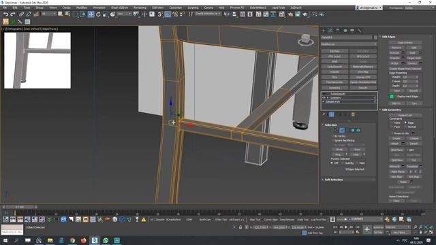Collapse the Selection rollout
This screenshot has height=245, width=436.
[330, 125]
